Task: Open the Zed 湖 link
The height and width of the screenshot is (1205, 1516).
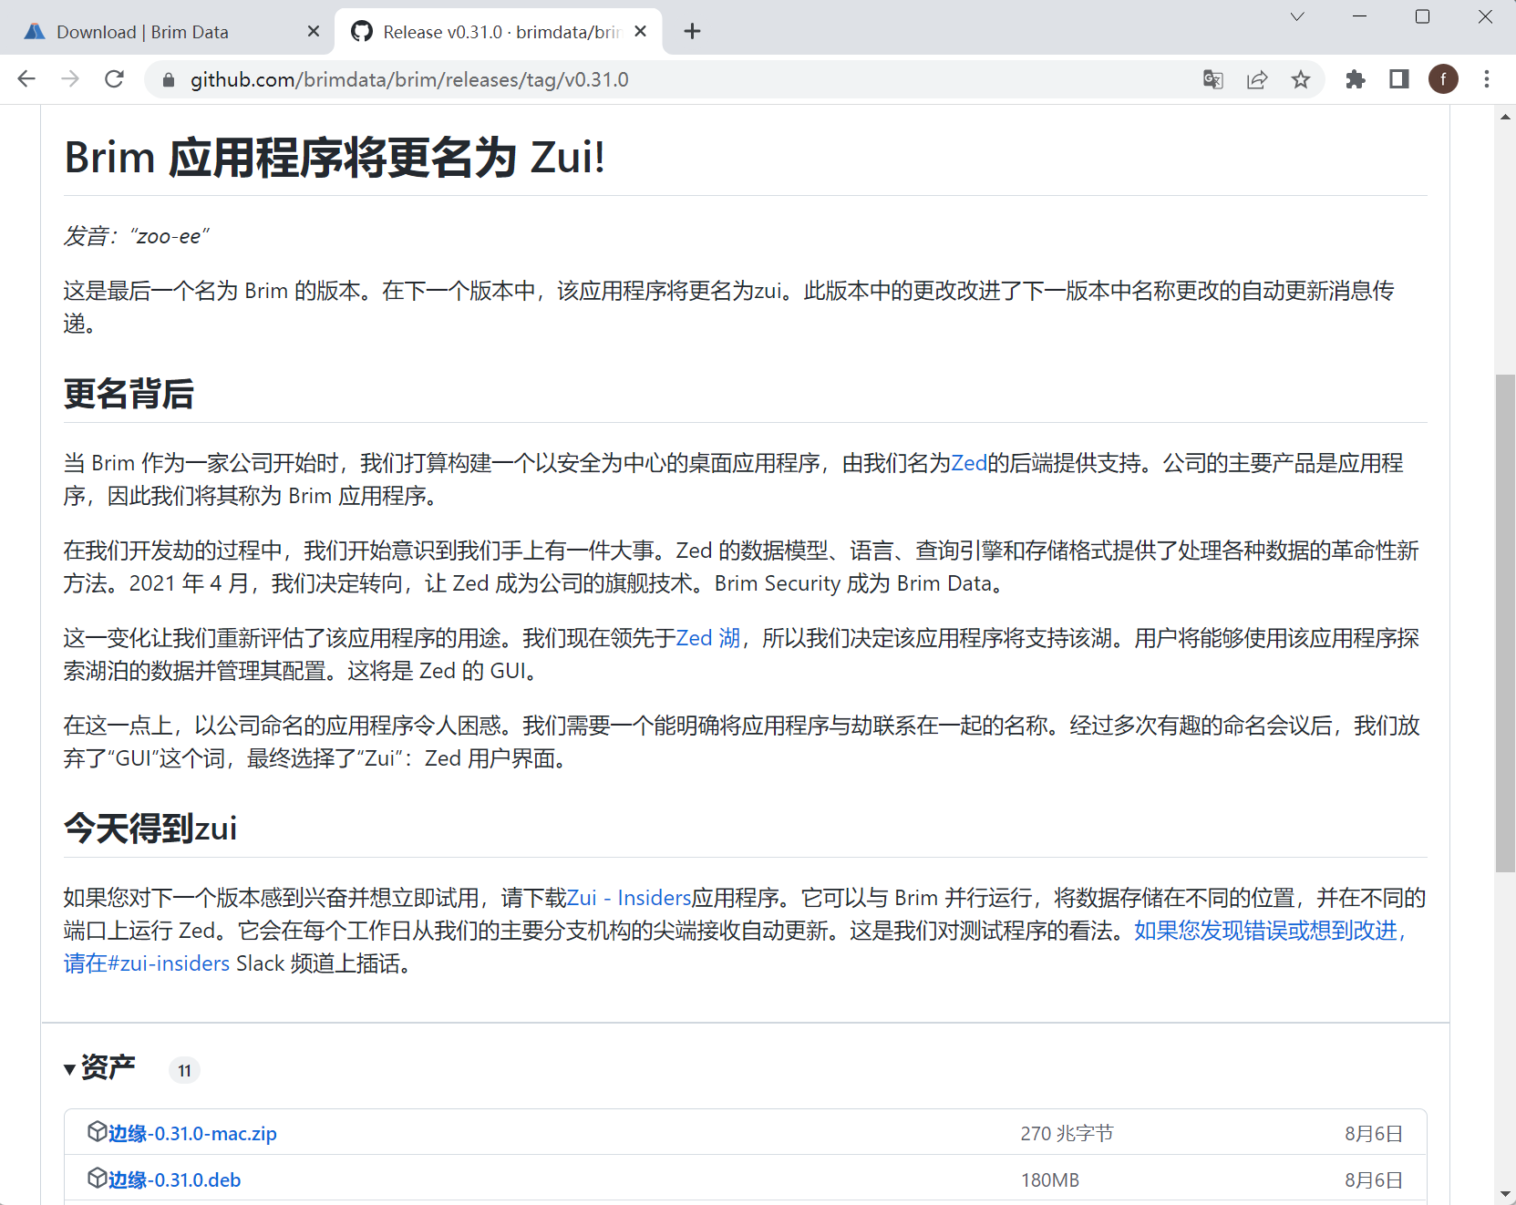Action: tap(708, 638)
